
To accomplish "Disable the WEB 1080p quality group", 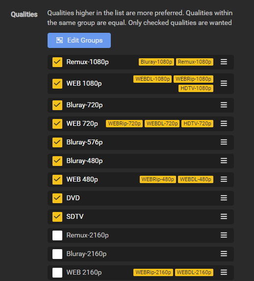I will (x=57, y=84).
